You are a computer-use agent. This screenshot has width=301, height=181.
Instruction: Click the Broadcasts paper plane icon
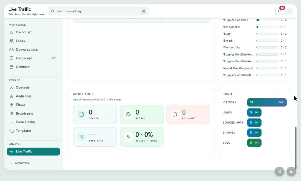click(11, 113)
